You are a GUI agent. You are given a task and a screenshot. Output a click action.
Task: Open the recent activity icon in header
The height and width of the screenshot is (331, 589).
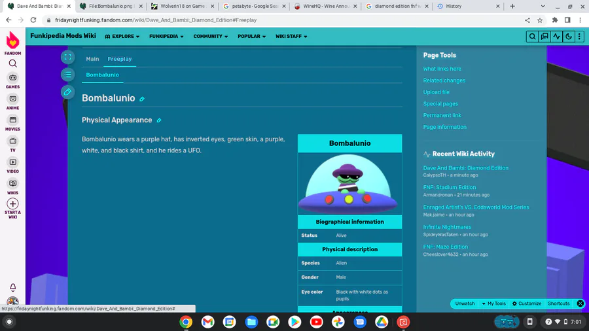coord(556,37)
